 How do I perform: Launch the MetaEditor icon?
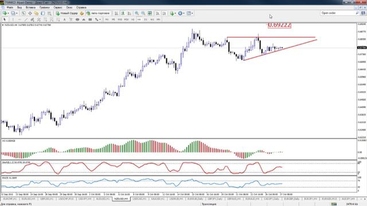[x=81, y=13]
